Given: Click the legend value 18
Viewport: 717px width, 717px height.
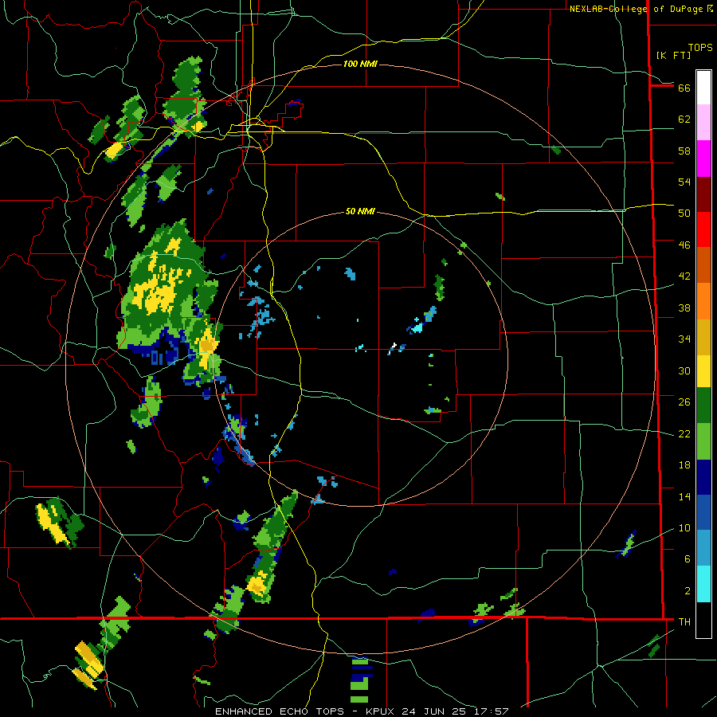Looking at the screenshot, I should (x=684, y=465).
